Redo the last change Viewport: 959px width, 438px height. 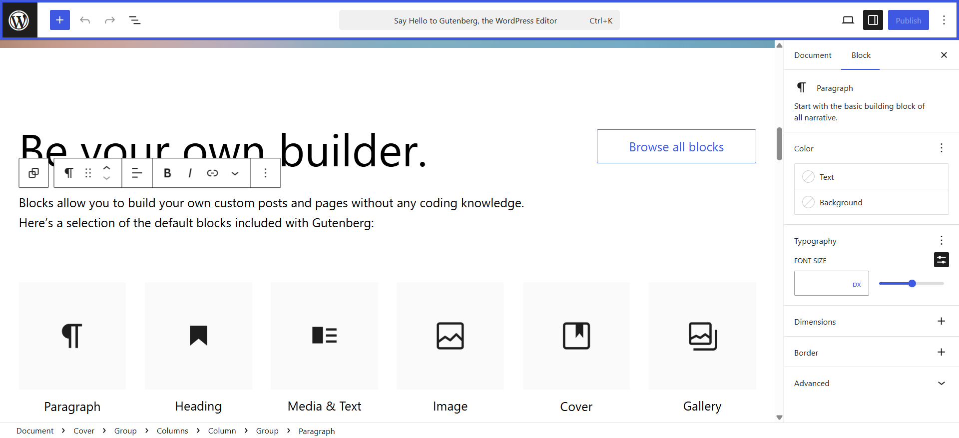(110, 20)
